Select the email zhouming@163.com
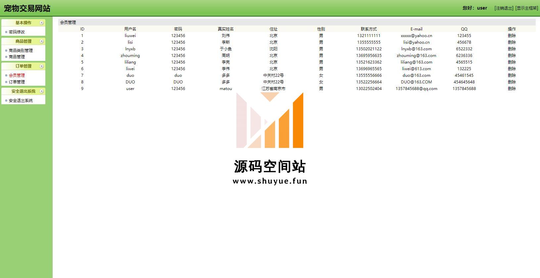This screenshot has width=540, height=278. point(417,56)
